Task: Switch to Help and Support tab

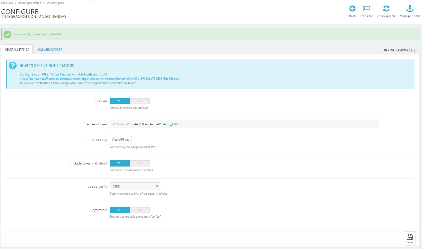Action: (x=50, y=50)
